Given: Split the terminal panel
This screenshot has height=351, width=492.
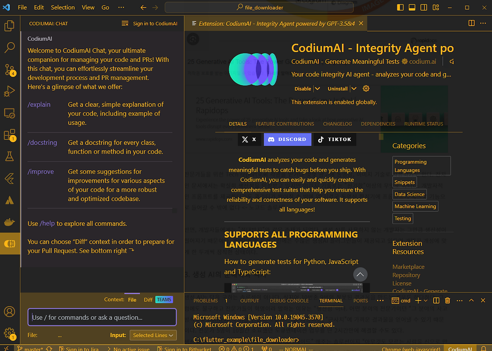Looking at the screenshot, I should coord(436,301).
